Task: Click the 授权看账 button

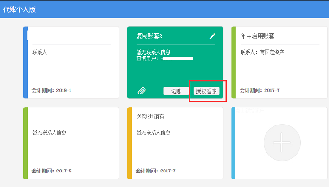Action: (206, 91)
